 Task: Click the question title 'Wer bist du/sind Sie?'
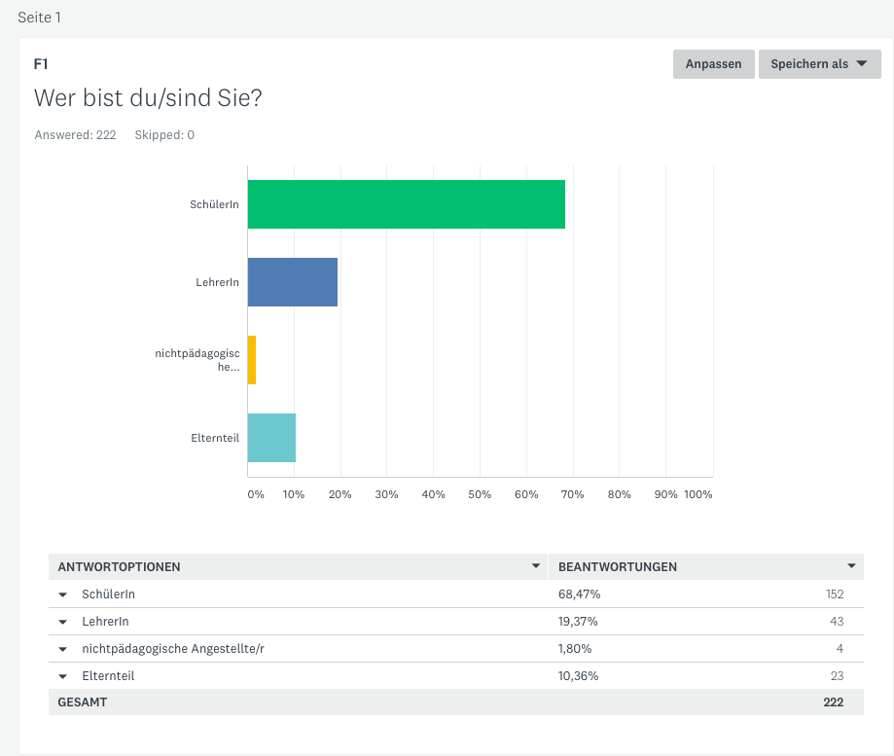(148, 98)
